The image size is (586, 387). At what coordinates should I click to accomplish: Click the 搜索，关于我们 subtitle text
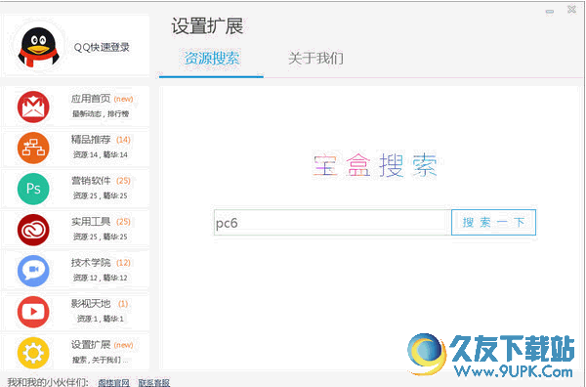click(101, 360)
